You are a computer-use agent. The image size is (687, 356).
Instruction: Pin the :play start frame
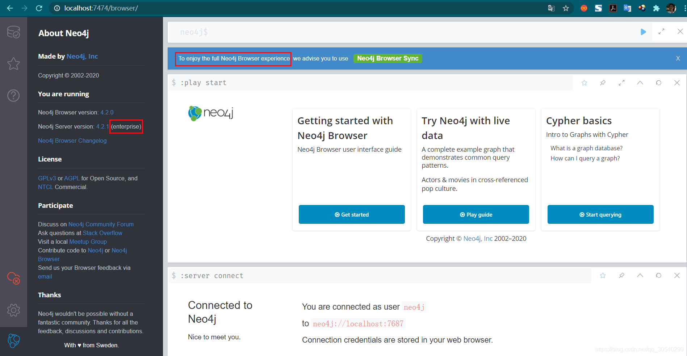click(603, 83)
